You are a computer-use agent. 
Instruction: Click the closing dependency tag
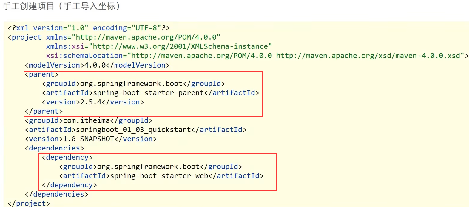point(69,185)
